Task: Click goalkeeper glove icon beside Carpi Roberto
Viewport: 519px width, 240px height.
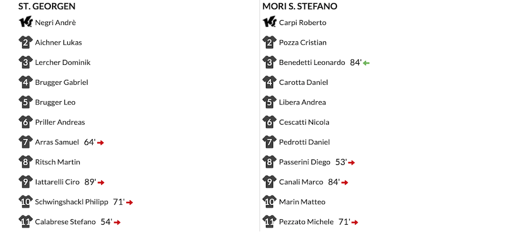Action: [x=269, y=22]
